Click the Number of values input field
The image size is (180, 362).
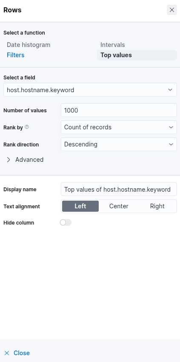119,111
